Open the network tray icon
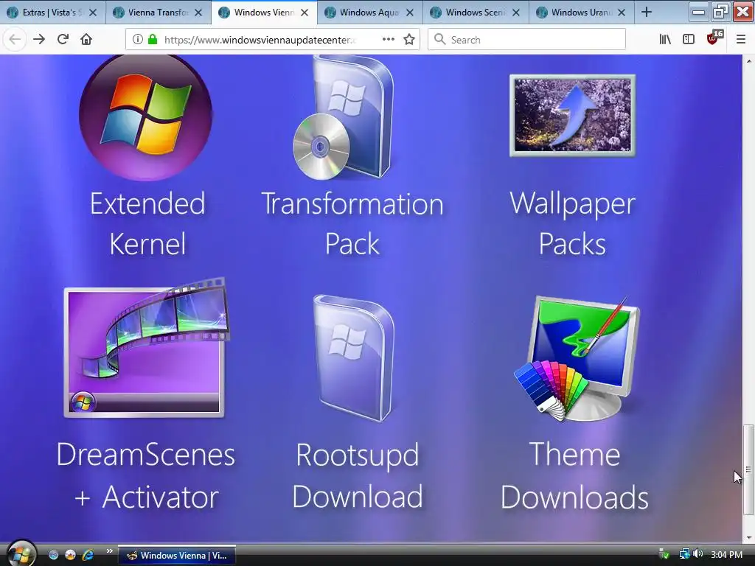 point(684,554)
